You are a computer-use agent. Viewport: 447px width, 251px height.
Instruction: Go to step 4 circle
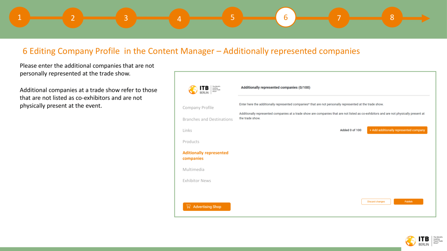179,19
